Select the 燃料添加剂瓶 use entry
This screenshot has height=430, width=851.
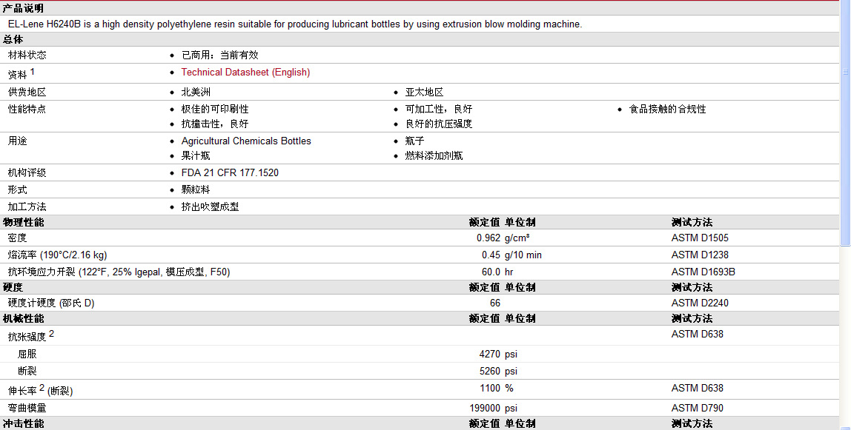[x=434, y=155]
